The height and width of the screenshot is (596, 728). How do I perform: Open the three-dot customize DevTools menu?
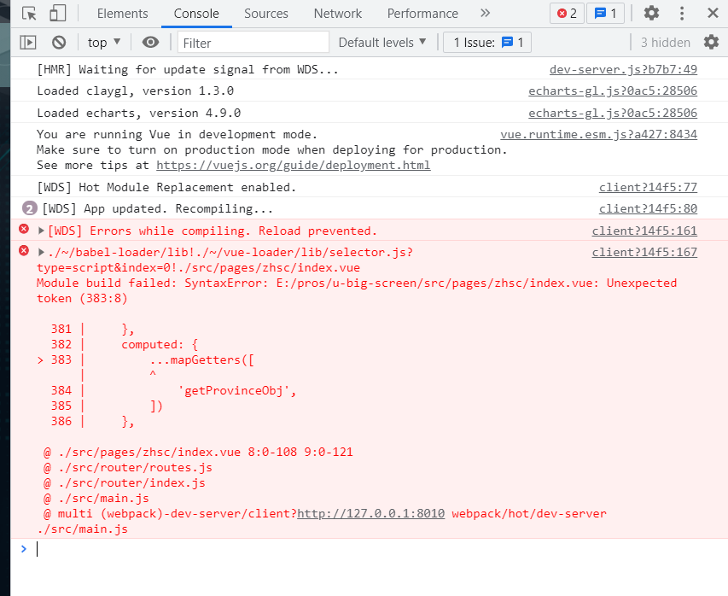tap(682, 14)
